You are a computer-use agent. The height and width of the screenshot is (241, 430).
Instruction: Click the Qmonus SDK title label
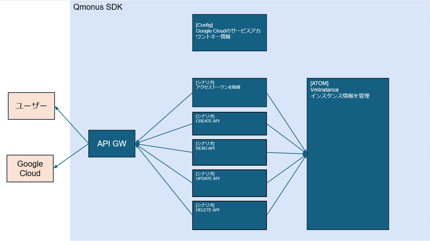click(x=98, y=7)
